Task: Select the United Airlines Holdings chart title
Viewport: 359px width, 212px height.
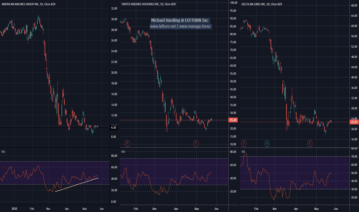Action: 149,4
